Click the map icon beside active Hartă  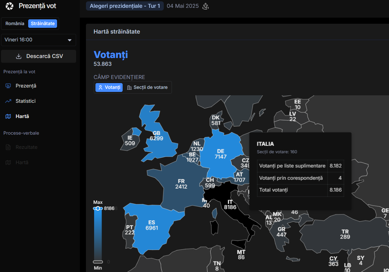pyautogui.click(x=8, y=116)
